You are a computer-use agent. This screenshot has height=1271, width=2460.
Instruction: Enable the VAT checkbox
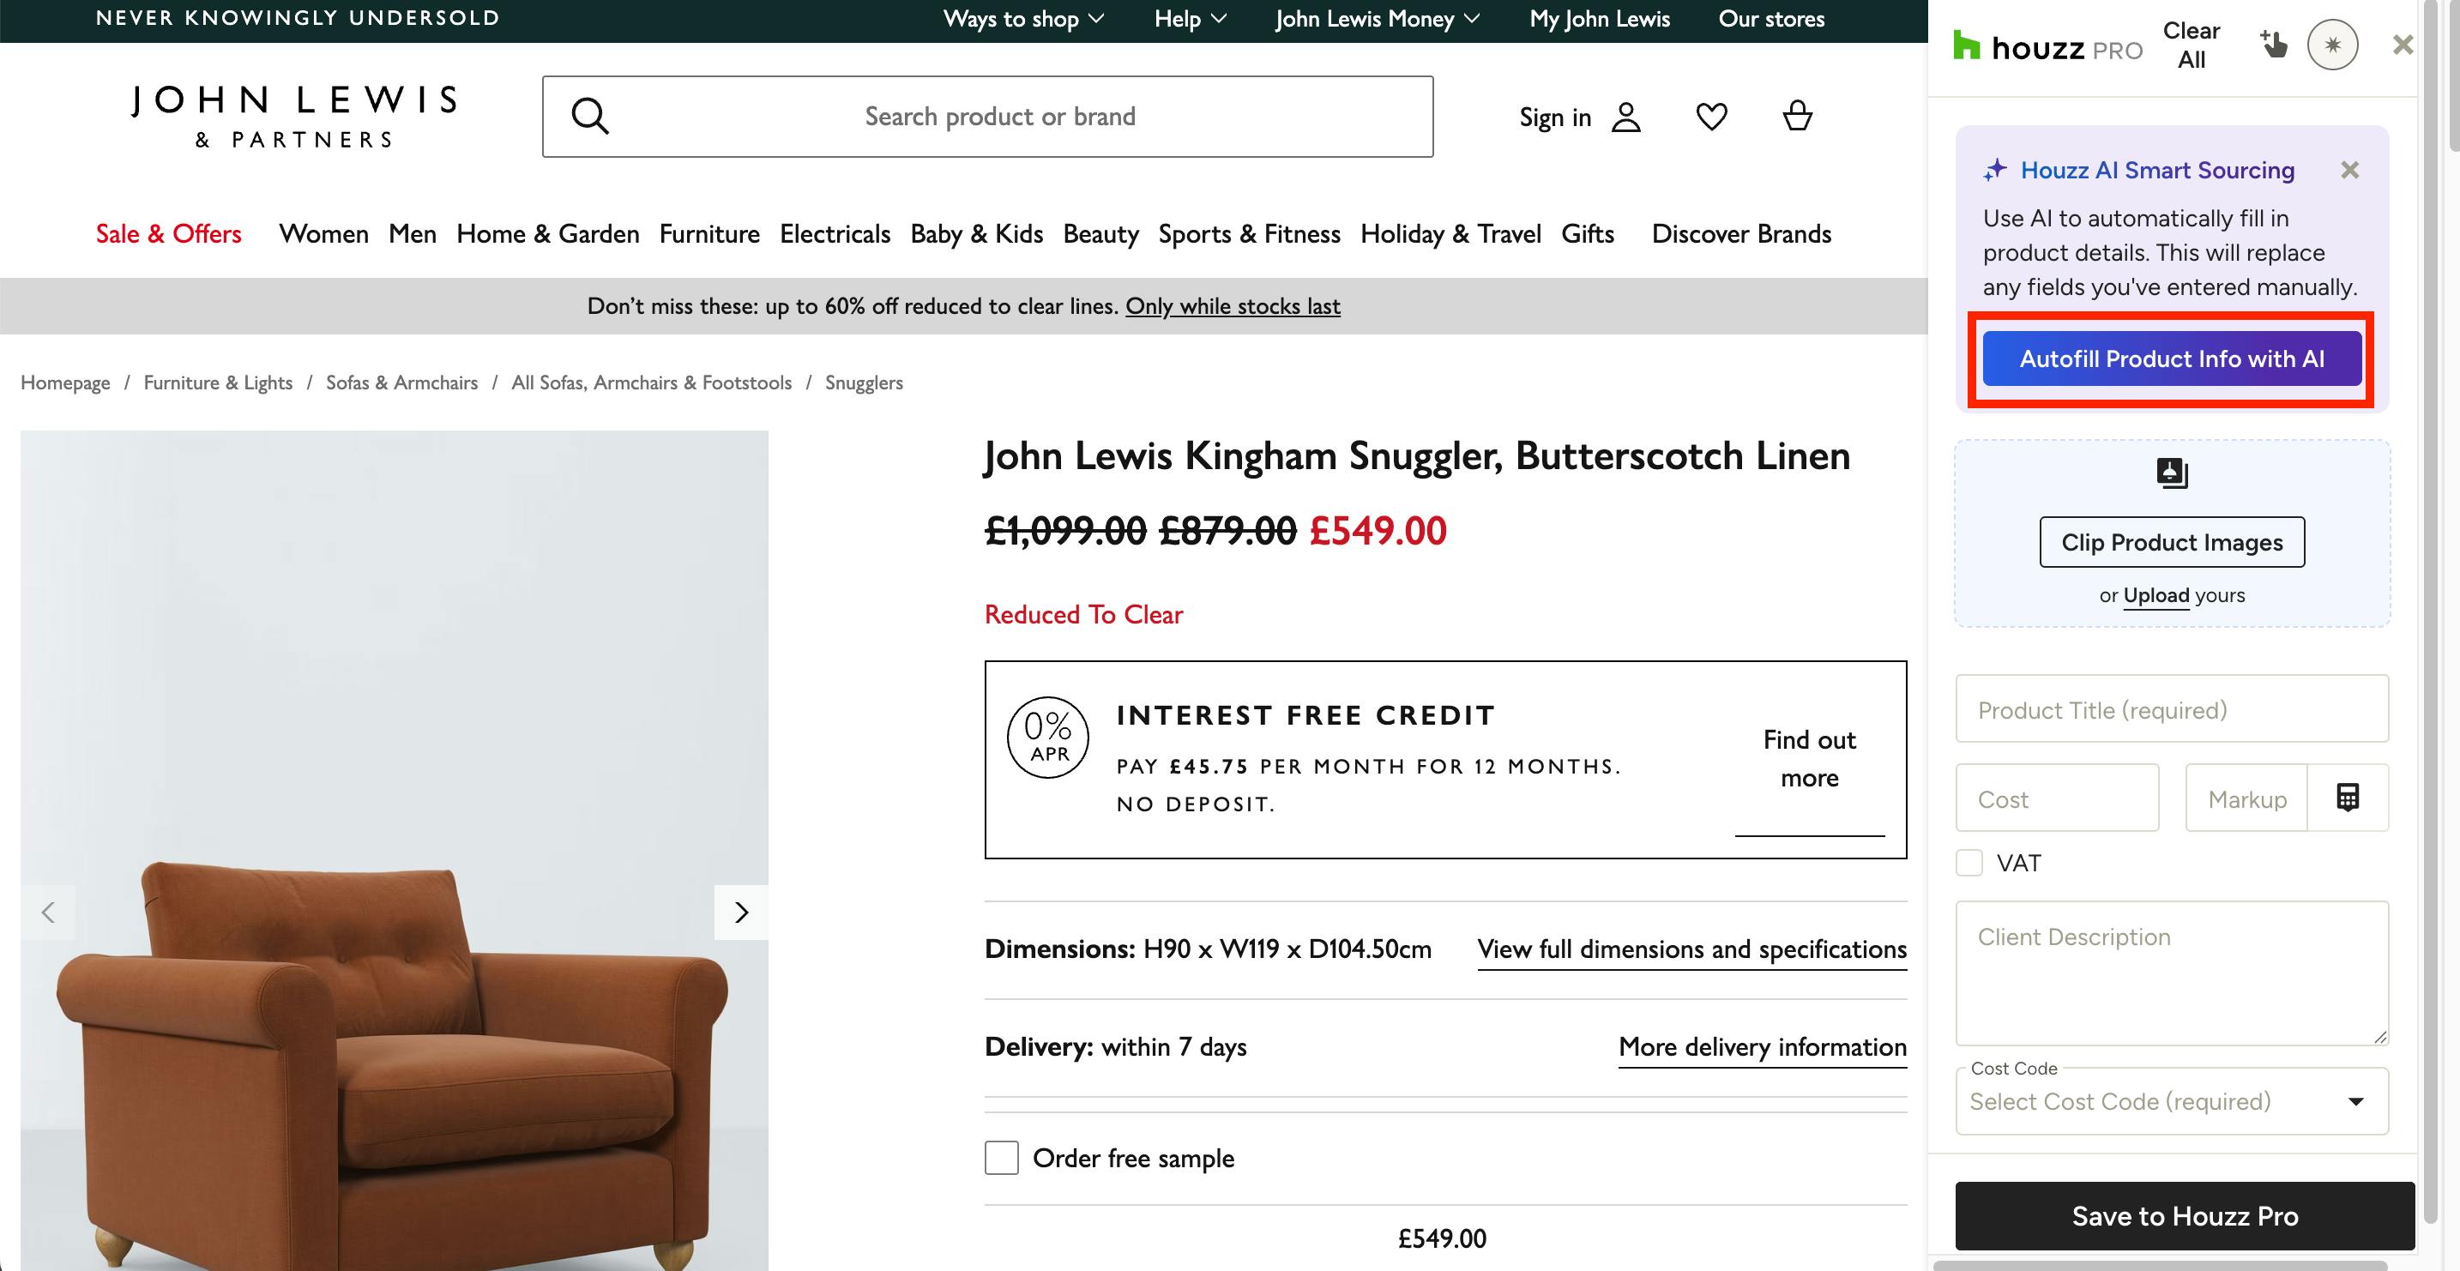pos(1969,864)
